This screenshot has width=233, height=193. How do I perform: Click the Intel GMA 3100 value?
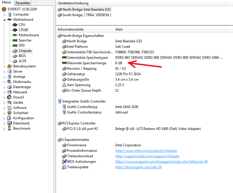click(x=127, y=107)
